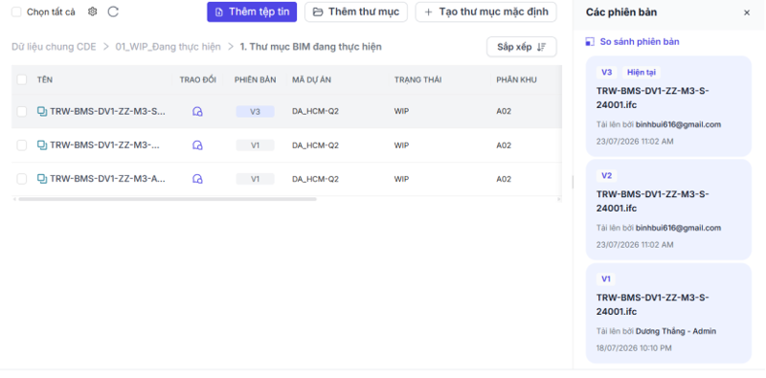Open file name TRW-BMS-DV1-ZZ-M3-... in table
766x378 pixels.
click(105, 145)
